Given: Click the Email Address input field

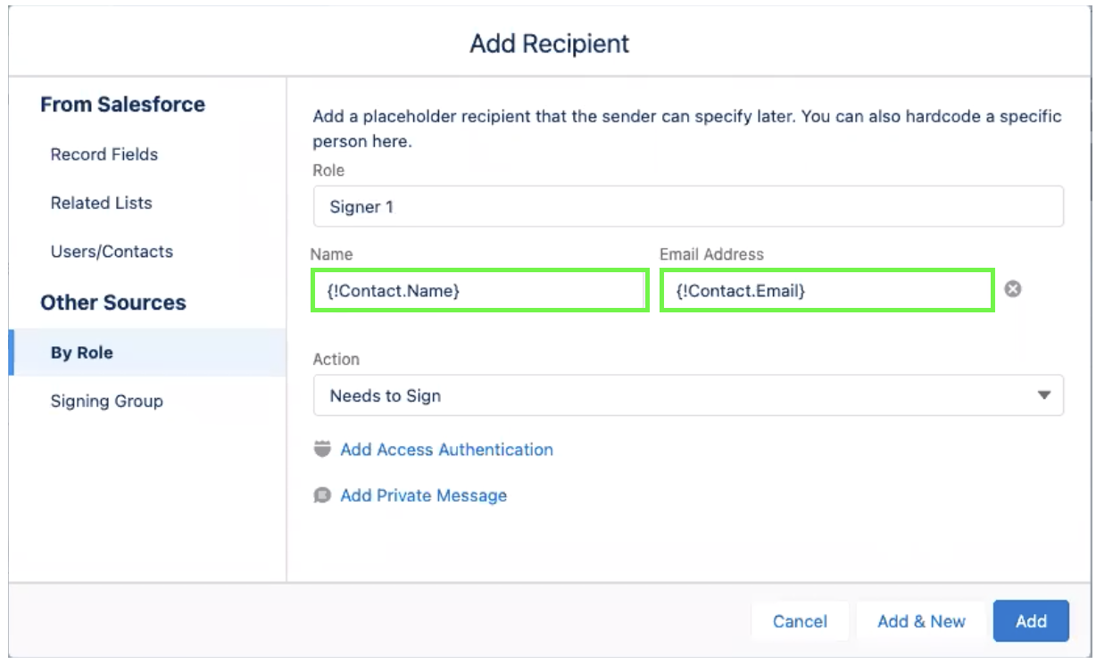Looking at the screenshot, I should [826, 291].
